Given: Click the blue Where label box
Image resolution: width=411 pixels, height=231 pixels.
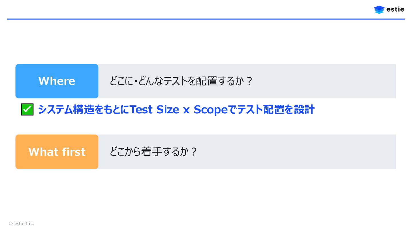Looking at the screenshot, I should 57,81.
